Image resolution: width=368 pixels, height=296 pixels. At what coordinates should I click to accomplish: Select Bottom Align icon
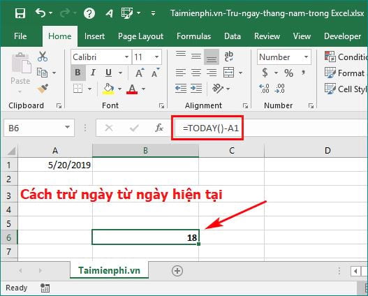(212, 57)
